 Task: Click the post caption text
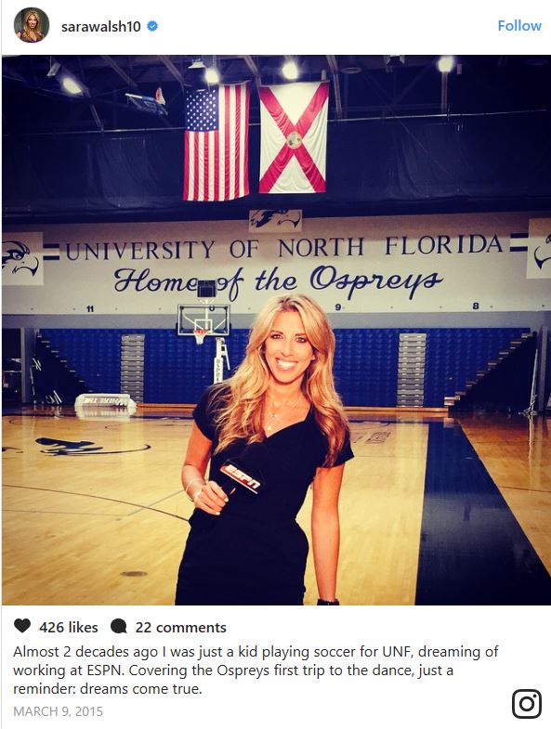256,670
